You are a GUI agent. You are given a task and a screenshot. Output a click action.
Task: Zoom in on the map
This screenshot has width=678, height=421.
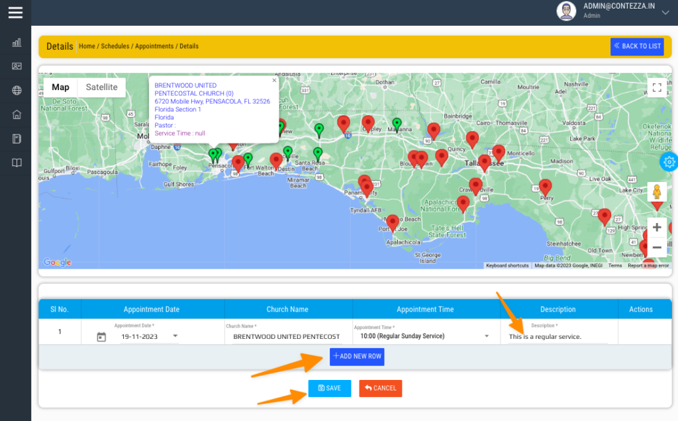click(x=657, y=227)
